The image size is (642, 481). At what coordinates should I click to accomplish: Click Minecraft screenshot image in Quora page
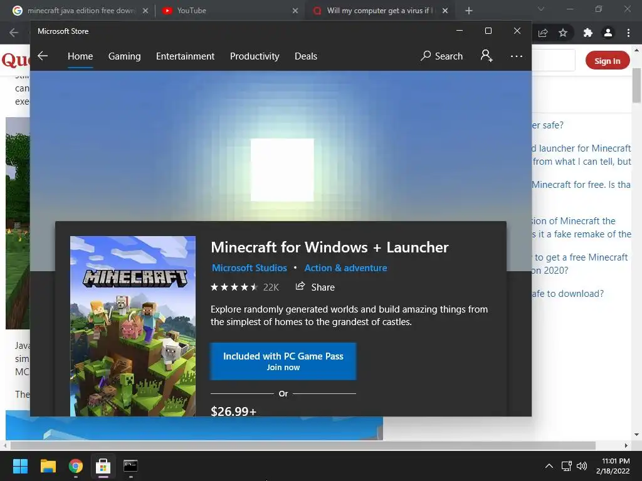coord(18,223)
